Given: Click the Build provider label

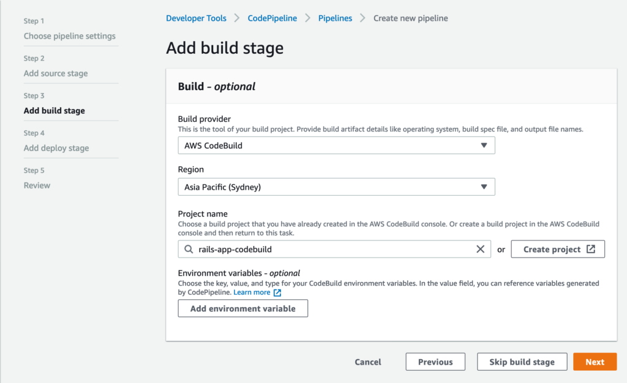Looking at the screenshot, I should pos(205,119).
